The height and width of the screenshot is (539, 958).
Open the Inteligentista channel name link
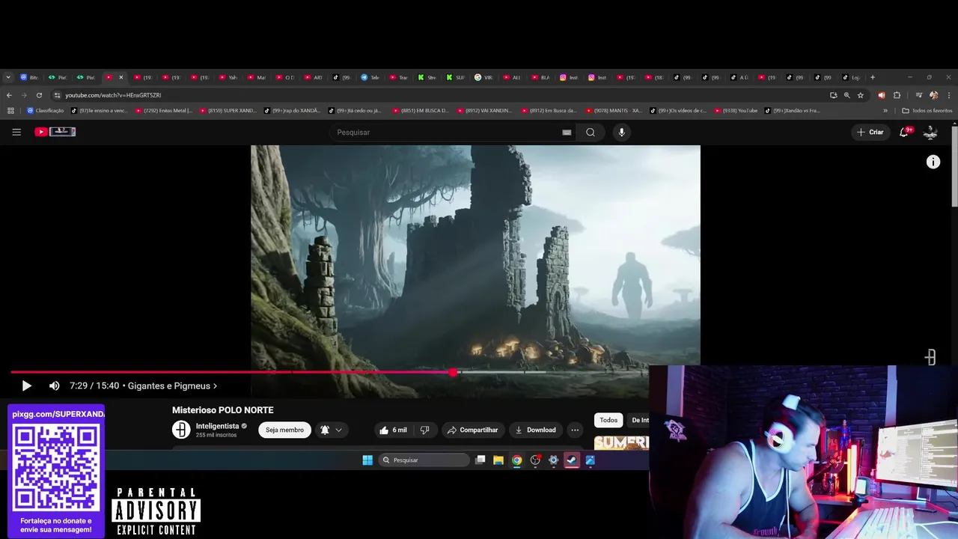[217, 426]
